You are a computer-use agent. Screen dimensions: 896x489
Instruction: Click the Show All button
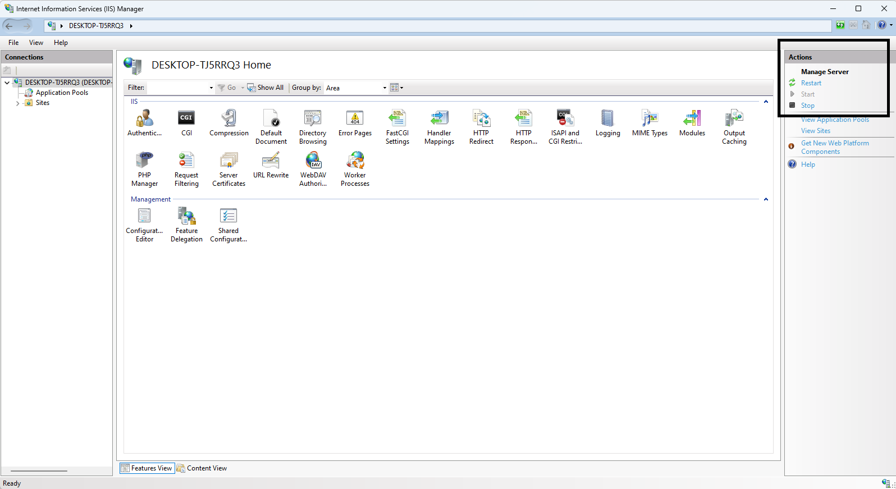266,88
